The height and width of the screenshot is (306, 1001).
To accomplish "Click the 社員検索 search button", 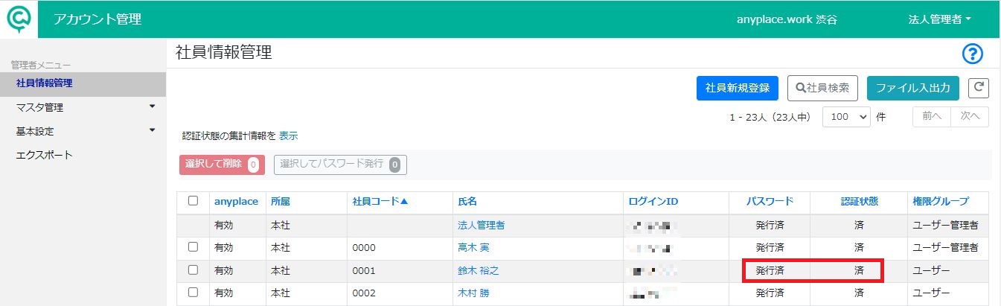I will point(823,88).
